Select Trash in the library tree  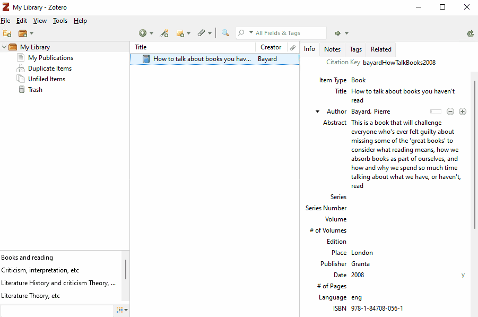click(35, 90)
